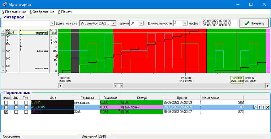The width and height of the screenshot is (271, 139).
Task: Open the Длительность duration dropdown
Action: click(x=185, y=23)
